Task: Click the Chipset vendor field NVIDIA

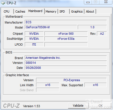Action: pos(34,34)
